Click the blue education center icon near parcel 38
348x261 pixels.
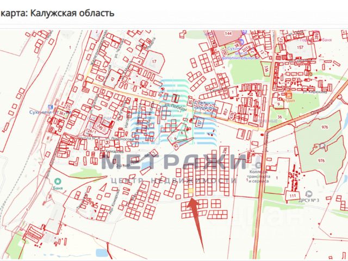241,41
